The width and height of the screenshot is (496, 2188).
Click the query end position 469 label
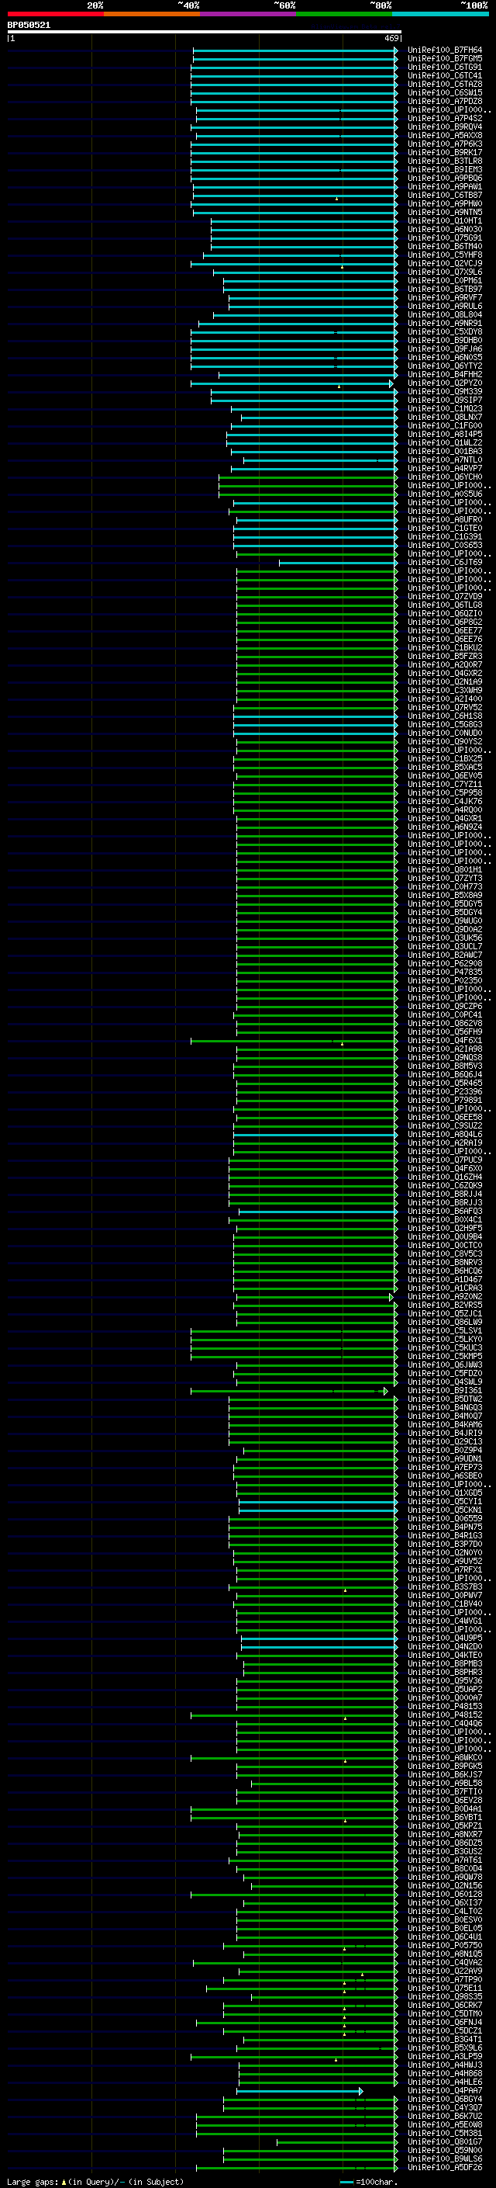click(391, 38)
